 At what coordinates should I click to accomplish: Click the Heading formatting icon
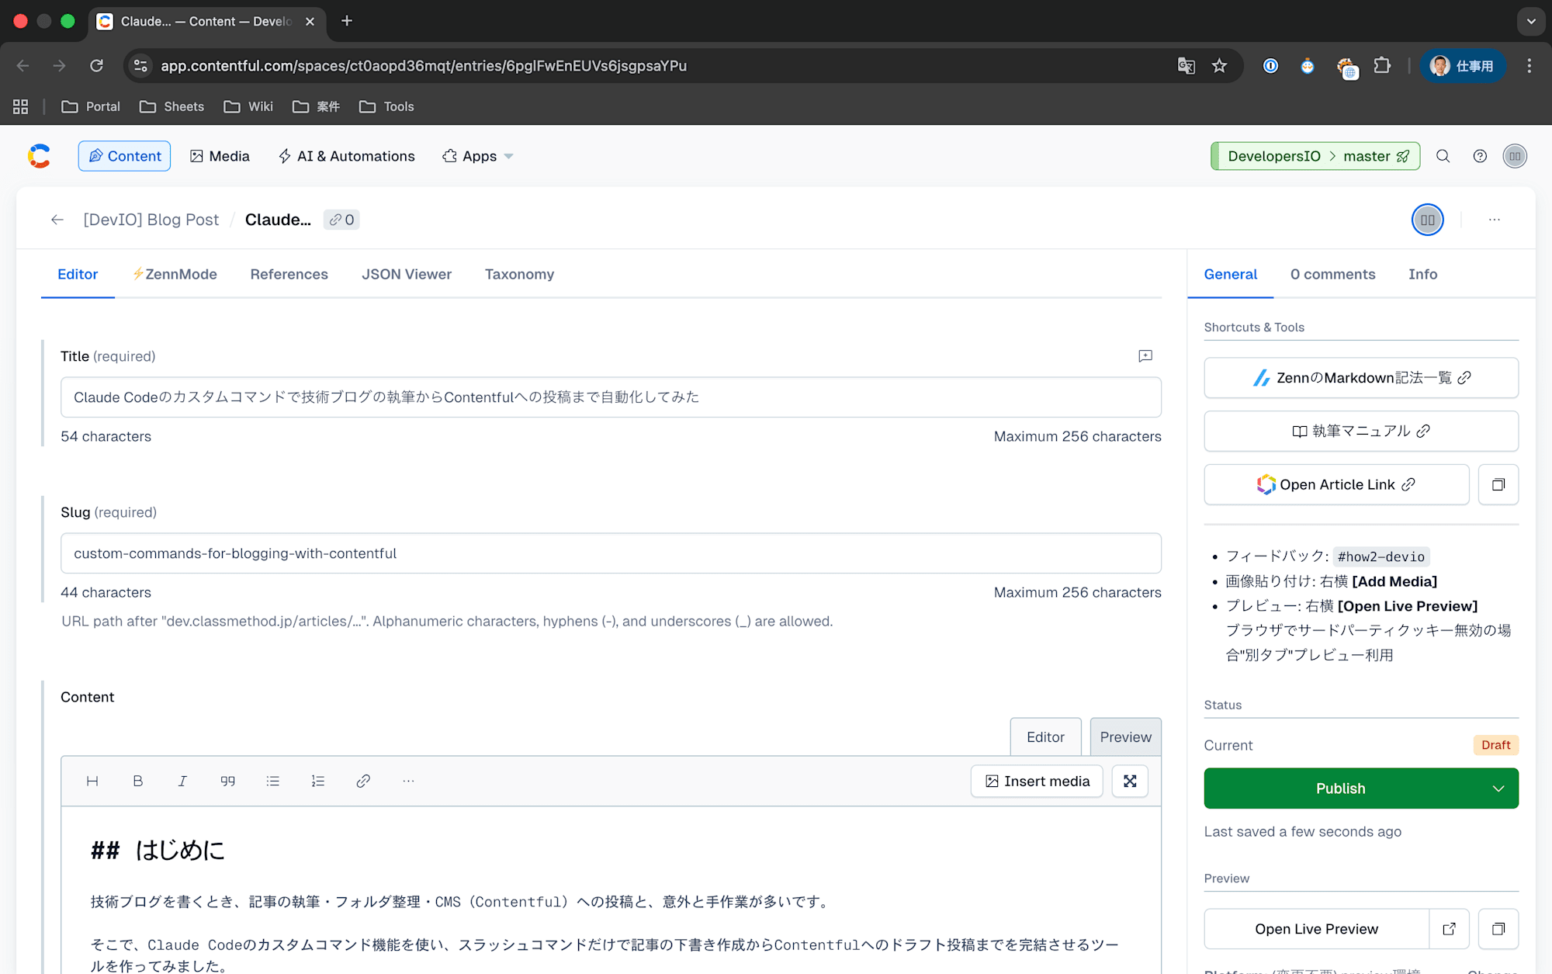click(x=92, y=781)
